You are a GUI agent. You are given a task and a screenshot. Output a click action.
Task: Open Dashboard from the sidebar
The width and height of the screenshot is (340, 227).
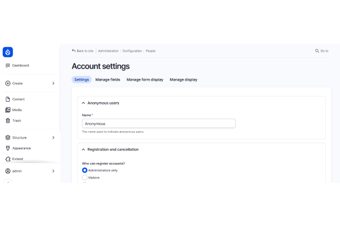click(20, 65)
